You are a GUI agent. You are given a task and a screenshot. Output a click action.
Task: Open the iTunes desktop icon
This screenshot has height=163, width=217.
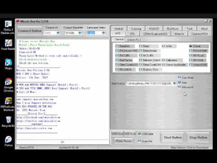point(8,141)
